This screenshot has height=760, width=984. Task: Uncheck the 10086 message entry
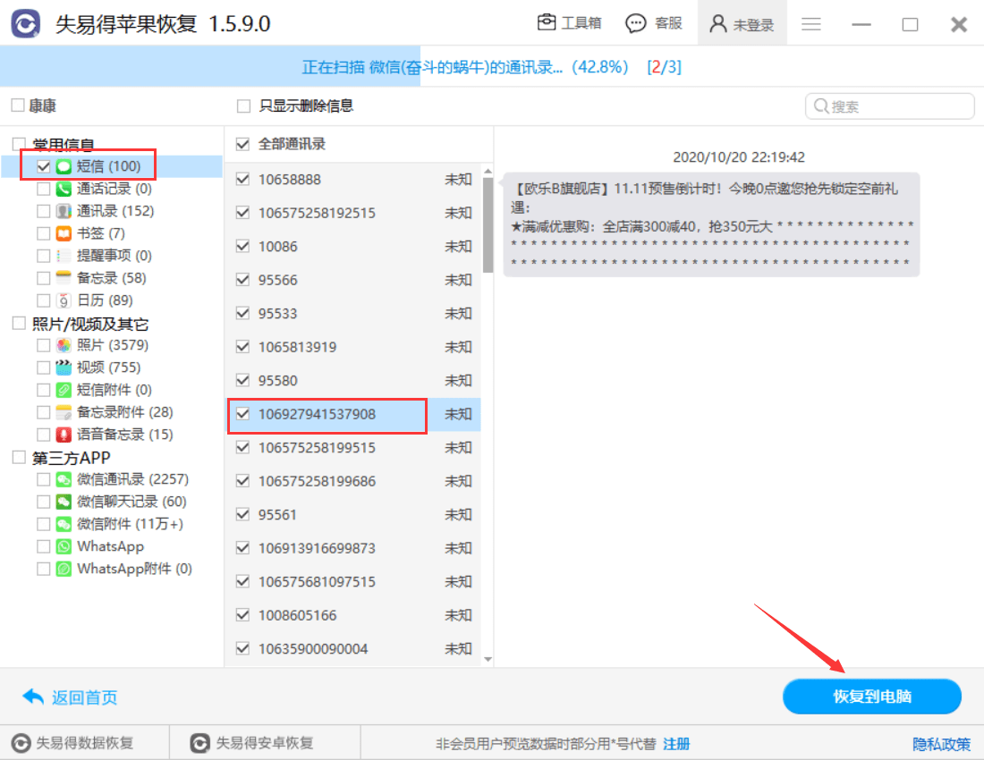(x=242, y=246)
